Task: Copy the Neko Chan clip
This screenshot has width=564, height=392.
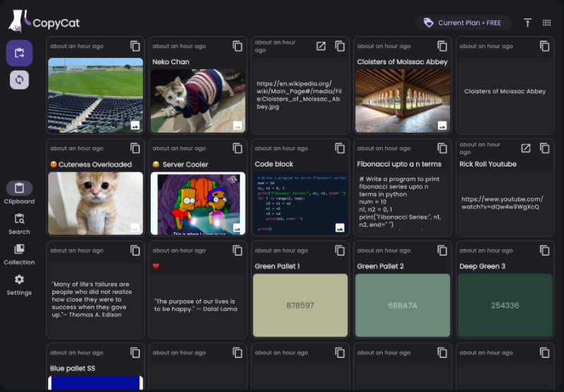Action: 237,47
